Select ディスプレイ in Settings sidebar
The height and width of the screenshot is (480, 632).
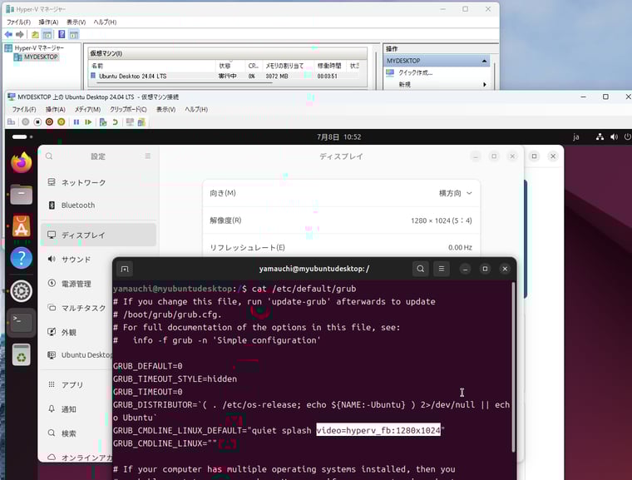tap(98, 235)
